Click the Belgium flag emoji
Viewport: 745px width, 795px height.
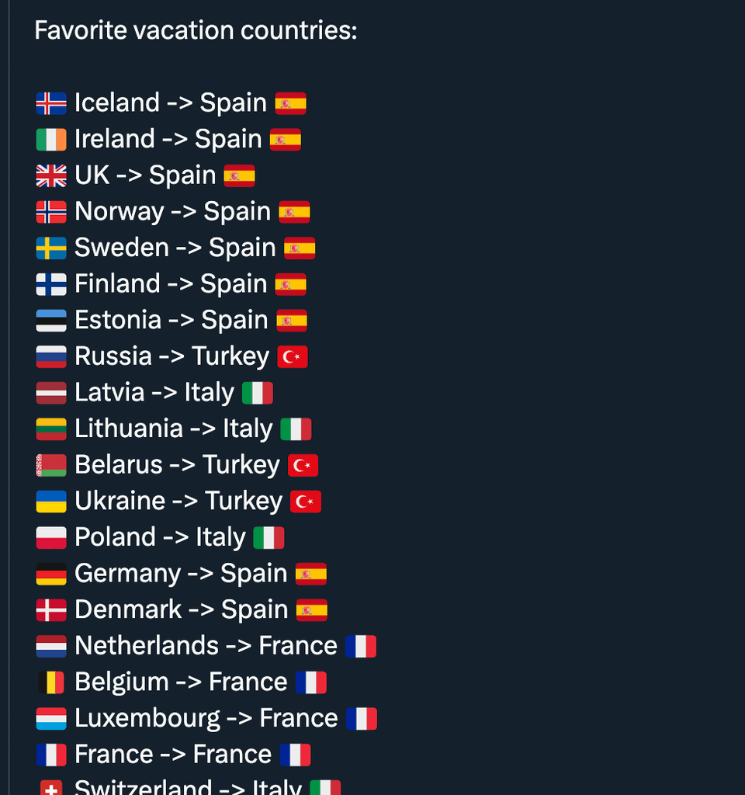pos(51,683)
